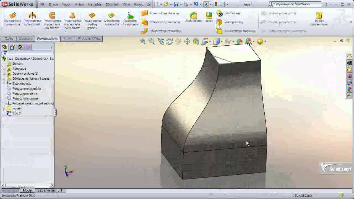The width and height of the screenshot is (354, 199).
Task: Switch to the Produkty Office tab
Action: 89,39
